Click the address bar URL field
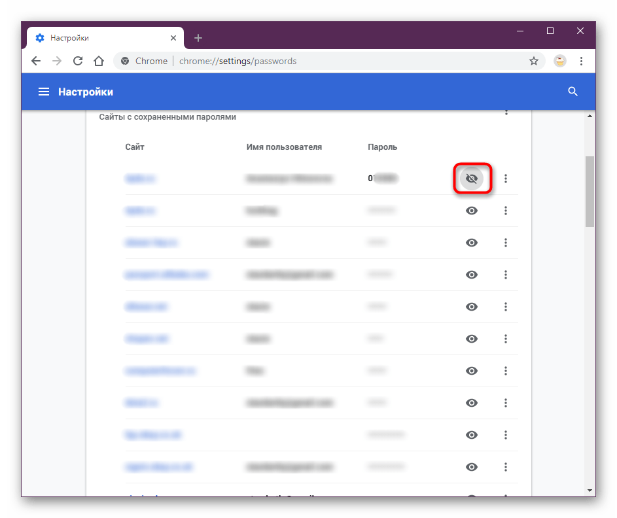Image resolution: width=617 pixels, height=518 pixels. point(327,61)
